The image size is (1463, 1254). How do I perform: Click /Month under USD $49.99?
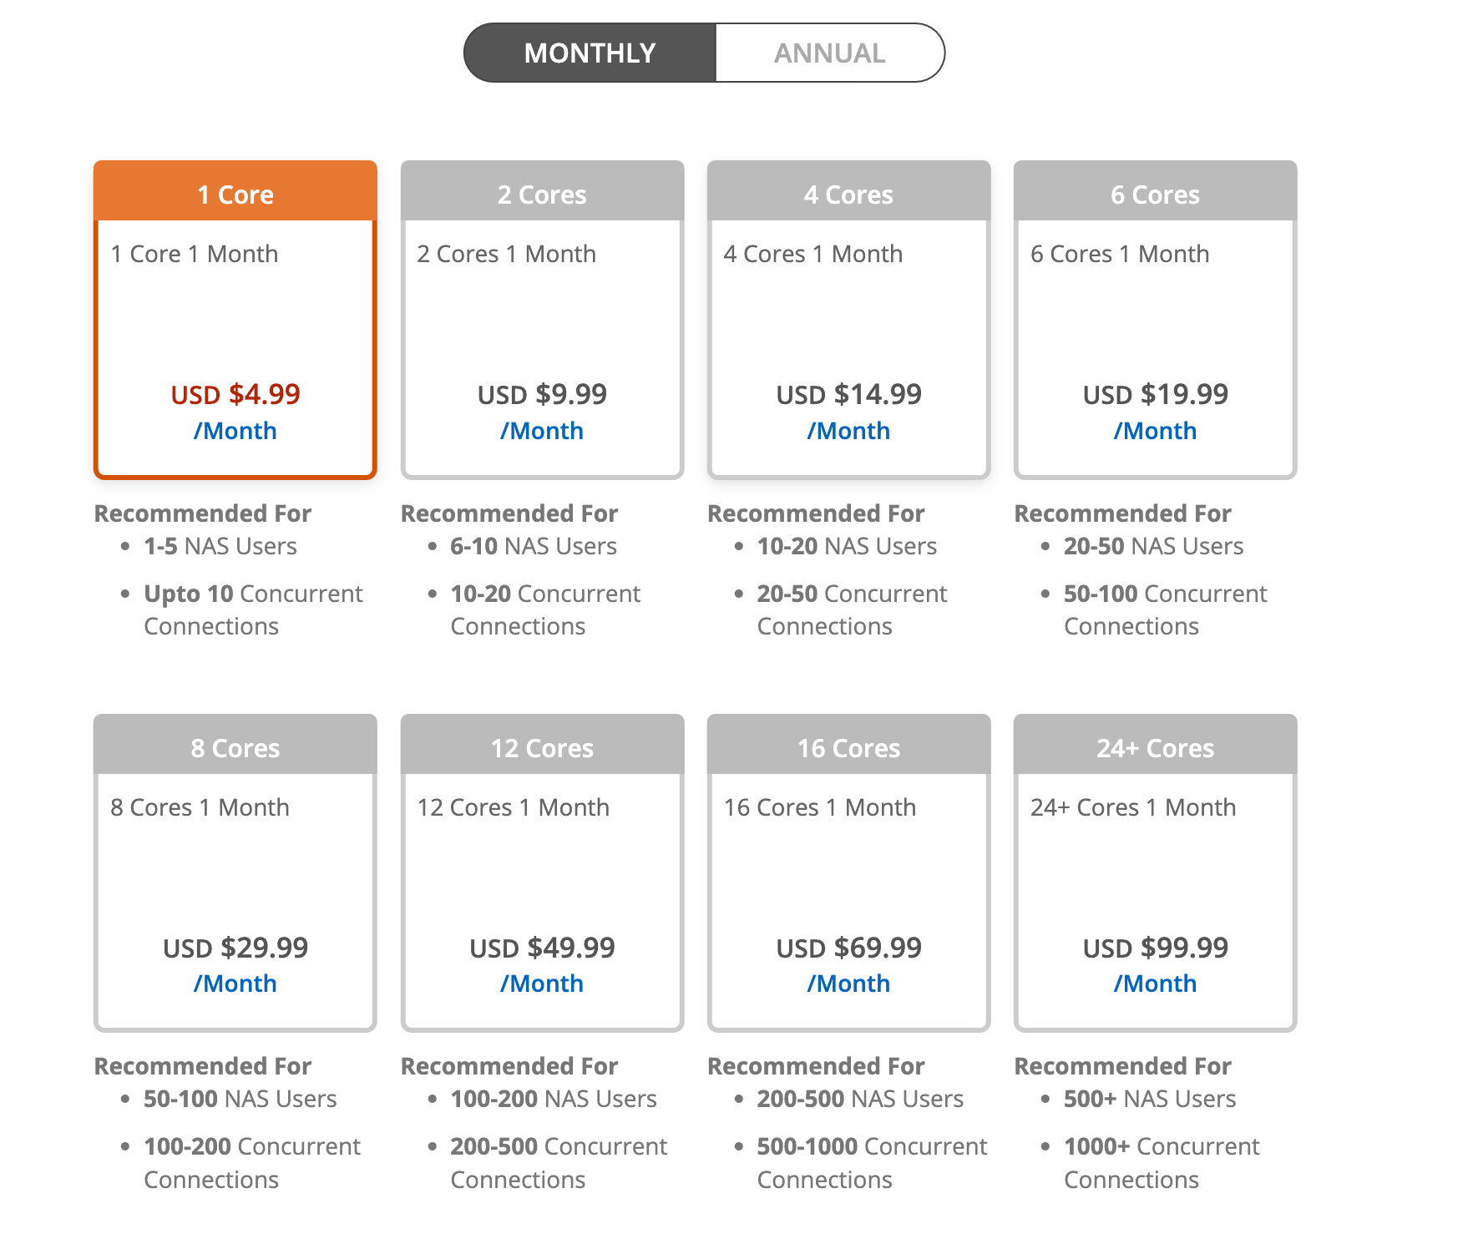(542, 983)
